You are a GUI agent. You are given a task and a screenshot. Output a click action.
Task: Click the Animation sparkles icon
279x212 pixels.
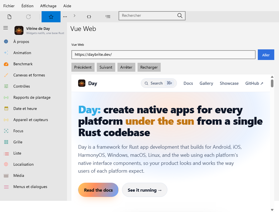pos(6,53)
